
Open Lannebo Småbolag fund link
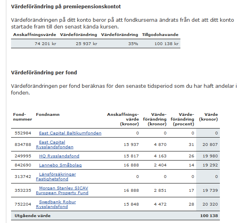coord(60,165)
